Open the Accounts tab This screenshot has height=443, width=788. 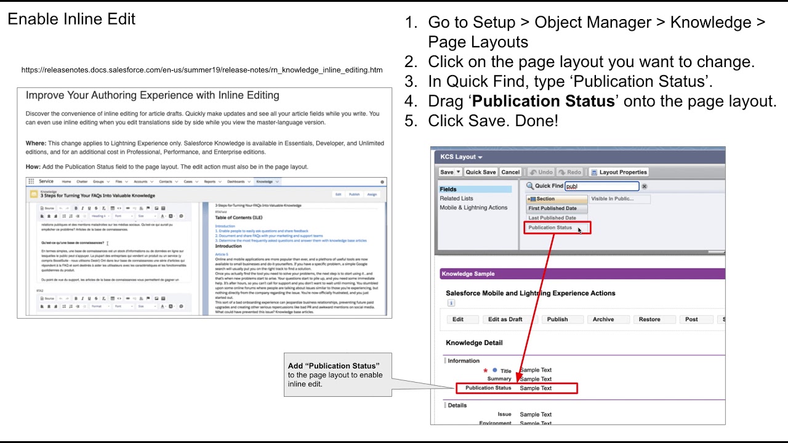click(143, 182)
